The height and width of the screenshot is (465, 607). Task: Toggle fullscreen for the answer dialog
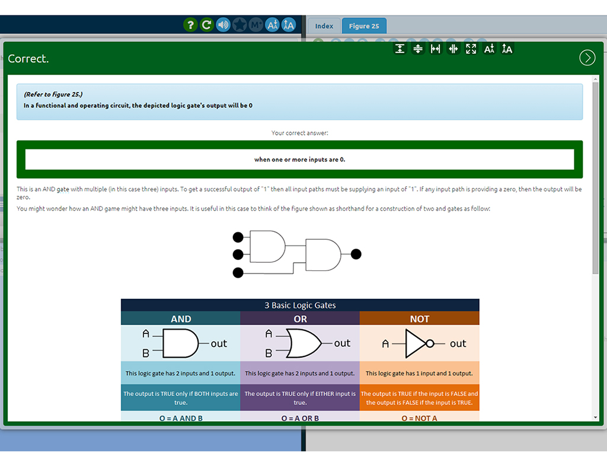471,49
